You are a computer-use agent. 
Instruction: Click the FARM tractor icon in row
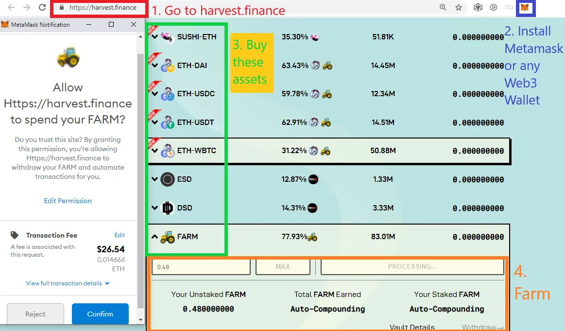pos(168,237)
